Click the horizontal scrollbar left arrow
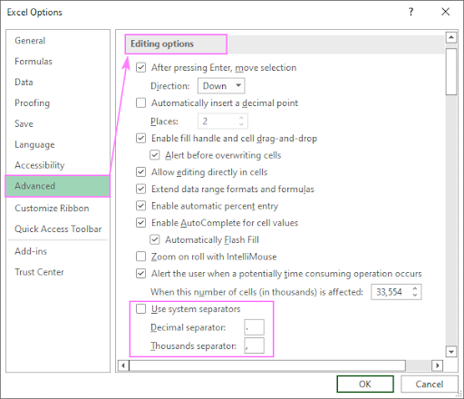The height and width of the screenshot is (399, 464). coord(123,365)
